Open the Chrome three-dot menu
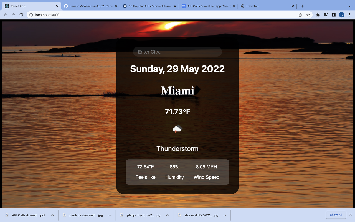The height and width of the screenshot is (222, 355). coord(349,15)
